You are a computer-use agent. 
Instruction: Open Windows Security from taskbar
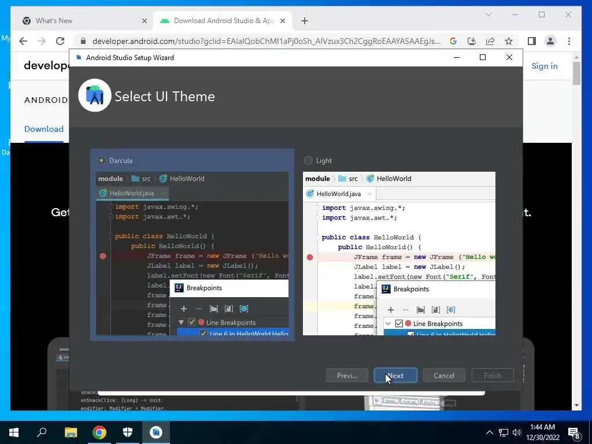click(128, 432)
